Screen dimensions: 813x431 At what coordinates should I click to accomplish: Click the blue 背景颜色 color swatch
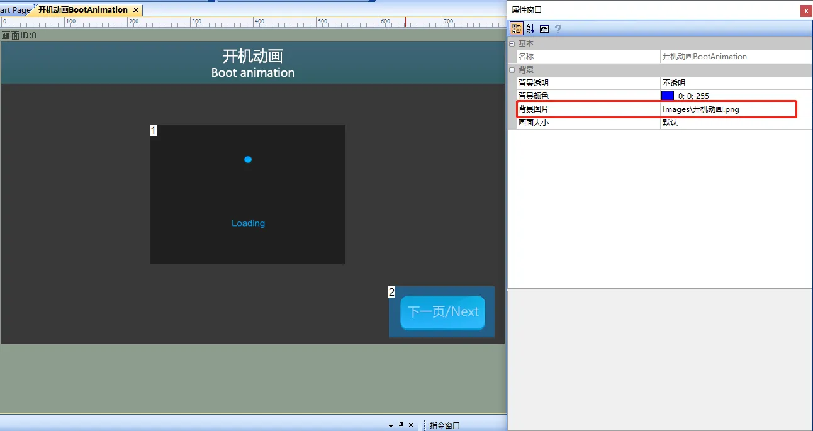[x=668, y=96]
